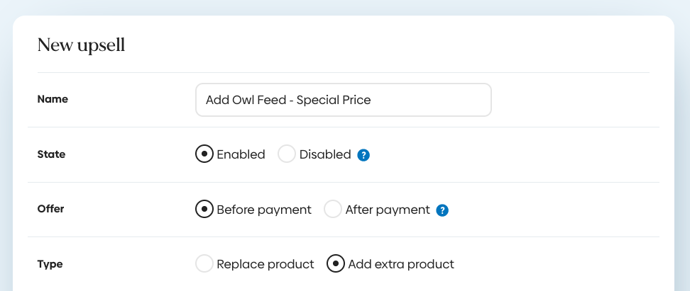Select the Disabled radio button circle
This screenshot has height=291, width=690.
tap(287, 154)
